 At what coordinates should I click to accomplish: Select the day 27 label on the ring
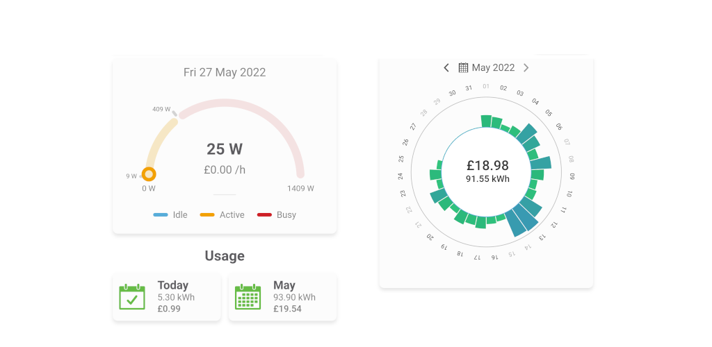point(413,126)
